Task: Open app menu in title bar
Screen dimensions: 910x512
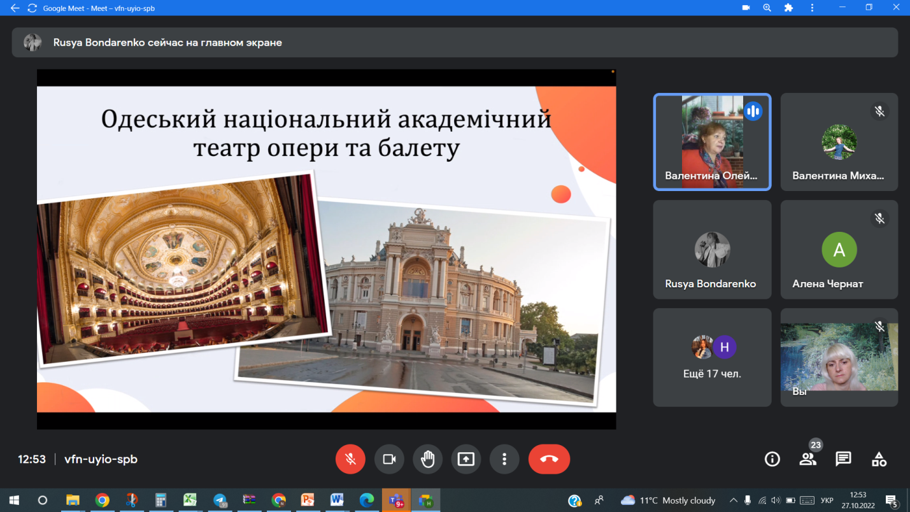Action: pos(812,8)
